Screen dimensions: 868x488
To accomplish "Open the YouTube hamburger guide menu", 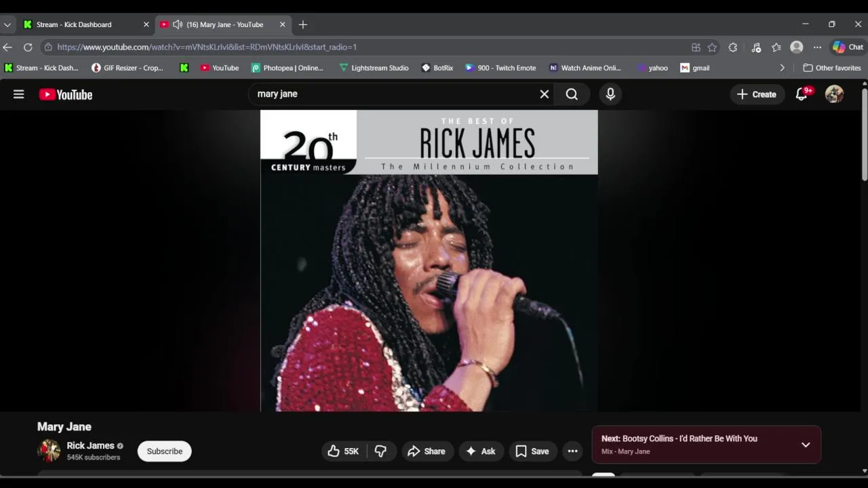I will [19, 94].
